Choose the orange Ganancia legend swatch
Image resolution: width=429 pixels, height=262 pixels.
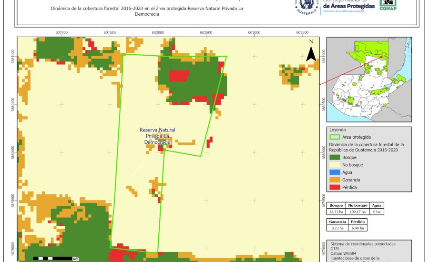335,180
